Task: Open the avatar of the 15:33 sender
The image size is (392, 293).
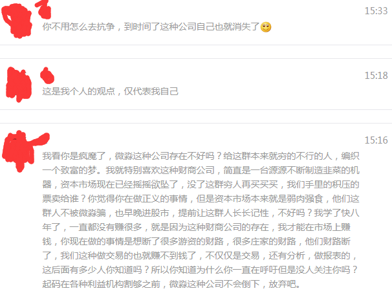Action: [17, 21]
